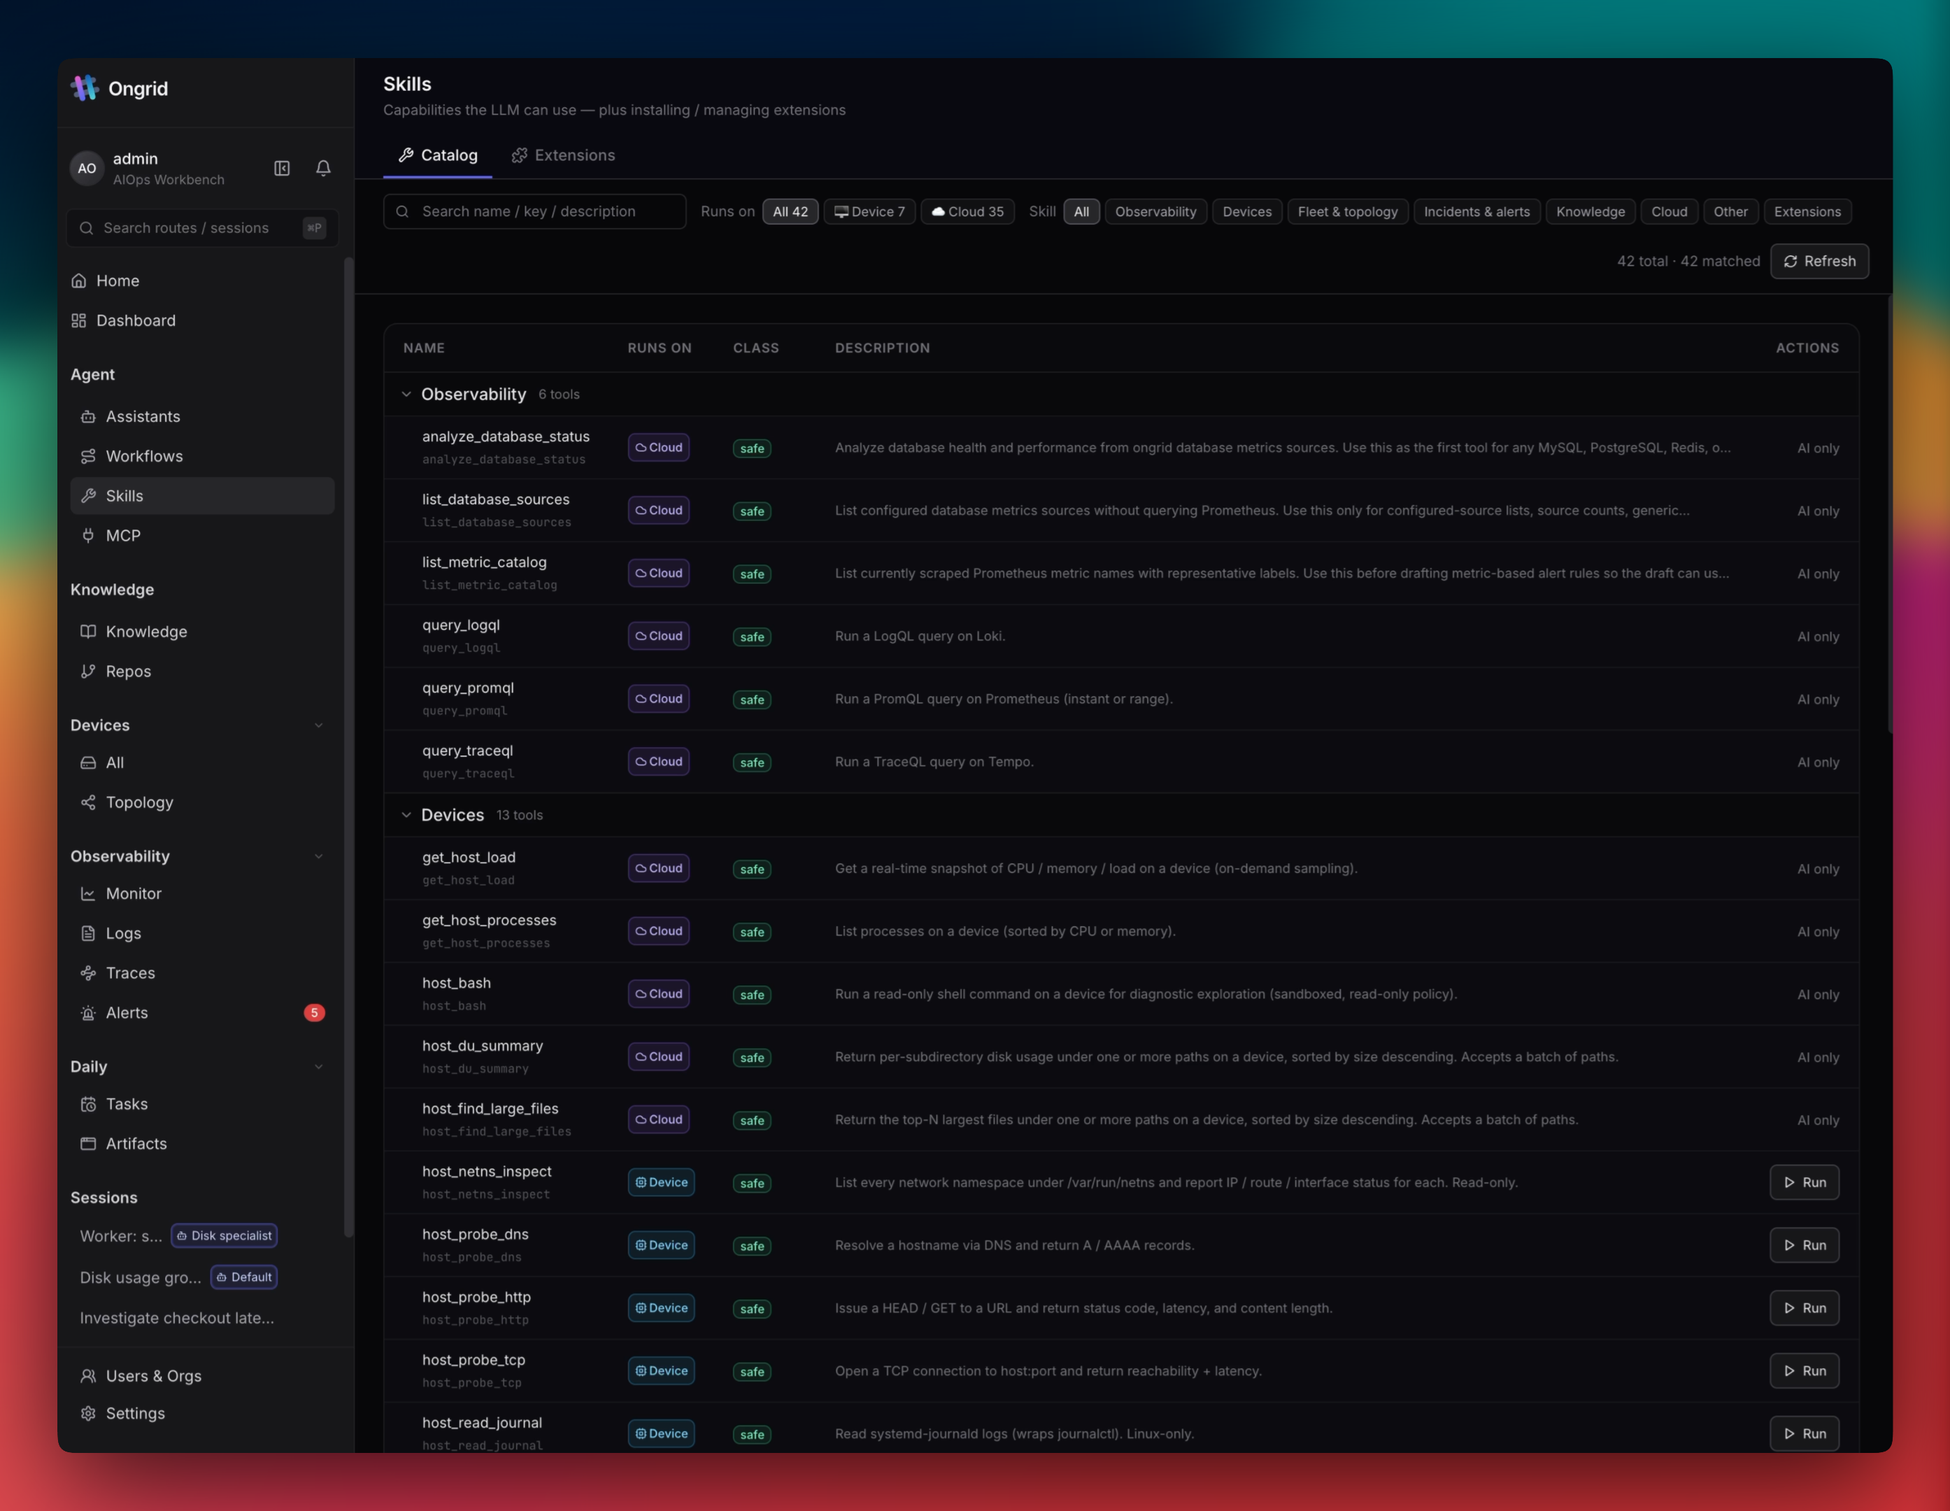Viewport: 1950px width, 1511px height.
Task: Select Skills in sidebar
Action: coord(202,496)
